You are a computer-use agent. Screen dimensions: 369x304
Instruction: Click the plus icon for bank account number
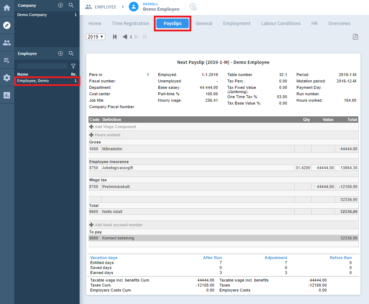point(91,225)
